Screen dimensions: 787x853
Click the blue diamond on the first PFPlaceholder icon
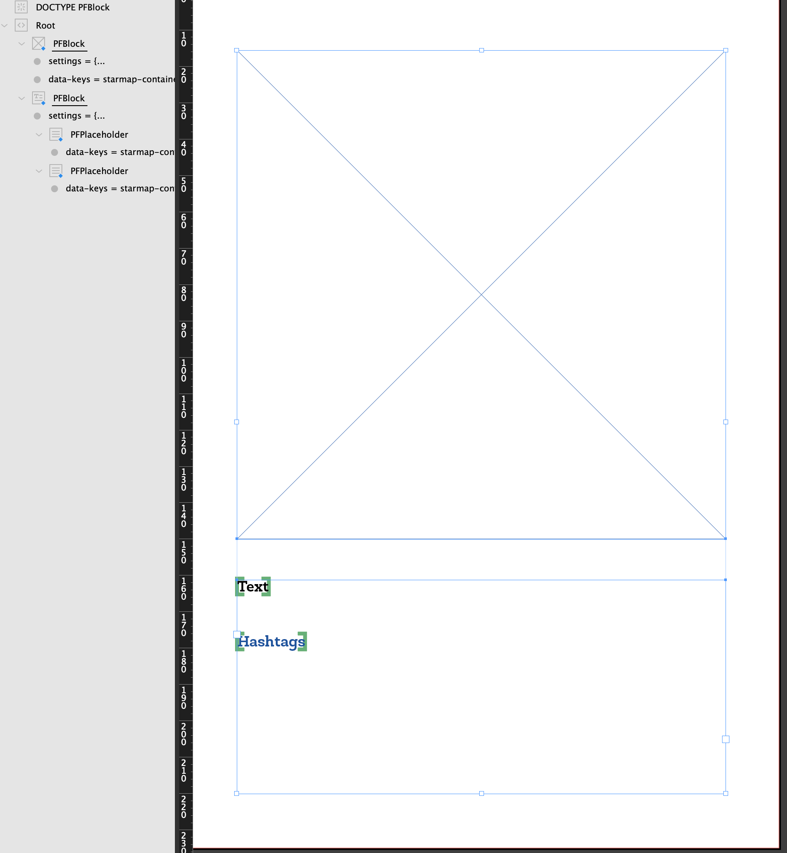tap(61, 139)
